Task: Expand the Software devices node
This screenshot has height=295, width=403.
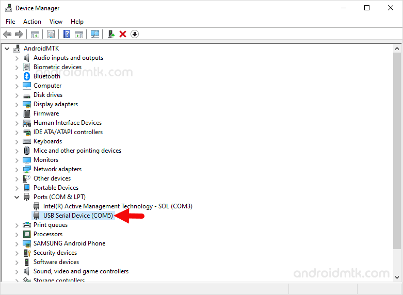Action: click(17, 263)
